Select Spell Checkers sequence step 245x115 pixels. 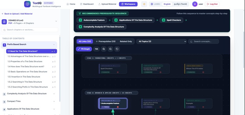coord(171,20)
